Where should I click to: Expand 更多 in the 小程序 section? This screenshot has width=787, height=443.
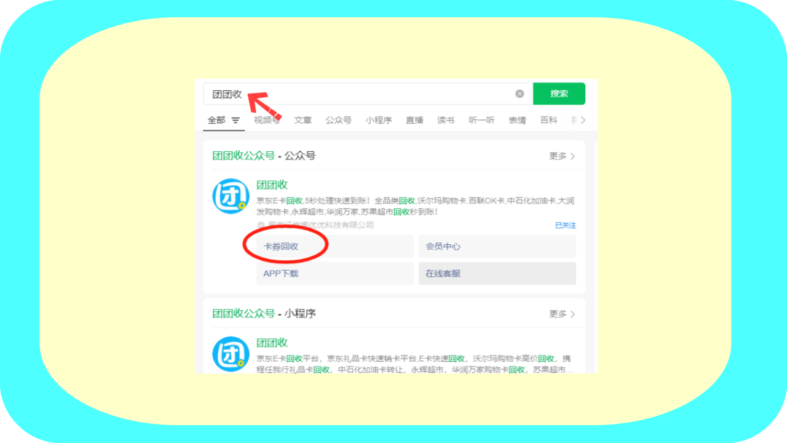(x=562, y=314)
